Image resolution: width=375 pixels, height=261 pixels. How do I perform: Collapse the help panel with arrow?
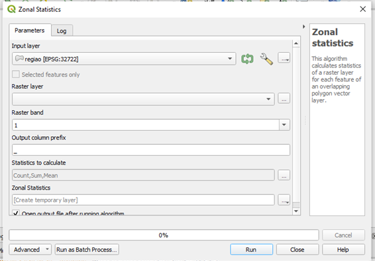point(303,26)
